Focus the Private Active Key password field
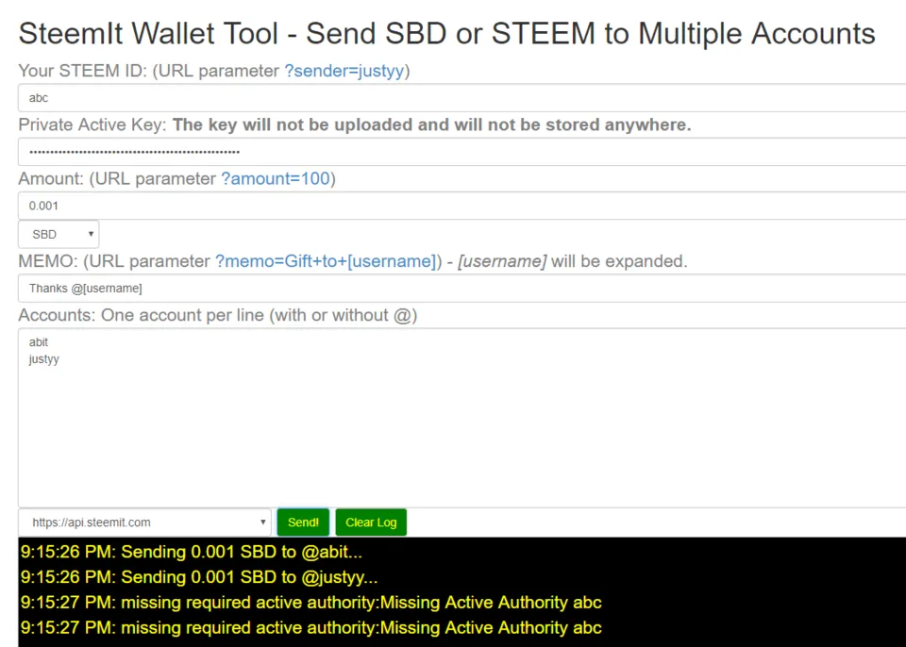906x647 pixels. 462,152
